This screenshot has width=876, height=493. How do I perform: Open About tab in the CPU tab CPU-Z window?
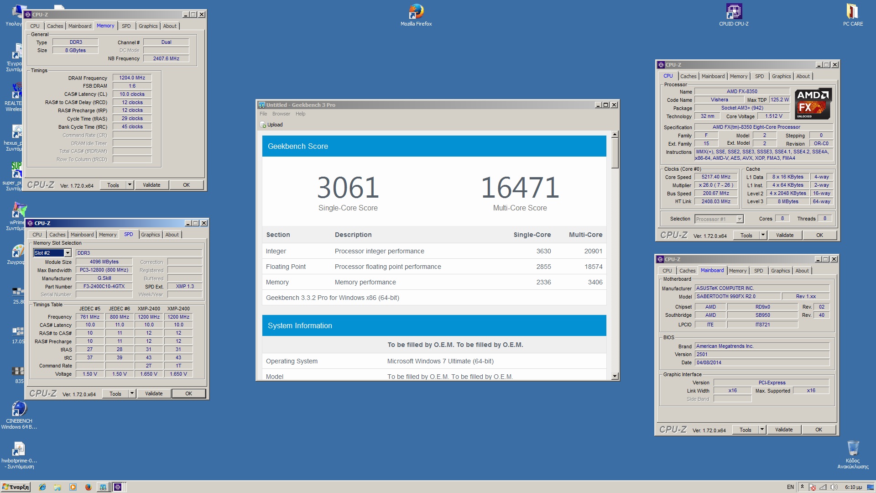803,76
